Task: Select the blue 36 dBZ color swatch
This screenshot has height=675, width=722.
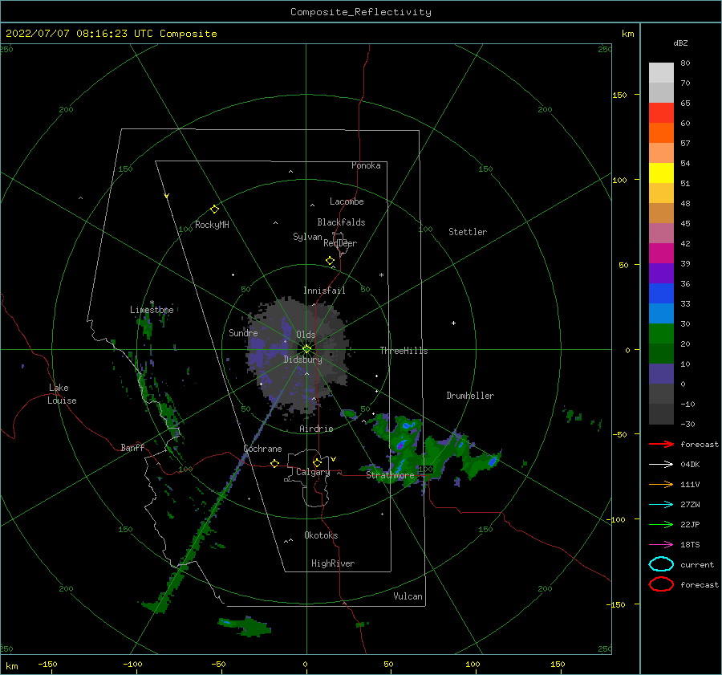Action: [661, 293]
